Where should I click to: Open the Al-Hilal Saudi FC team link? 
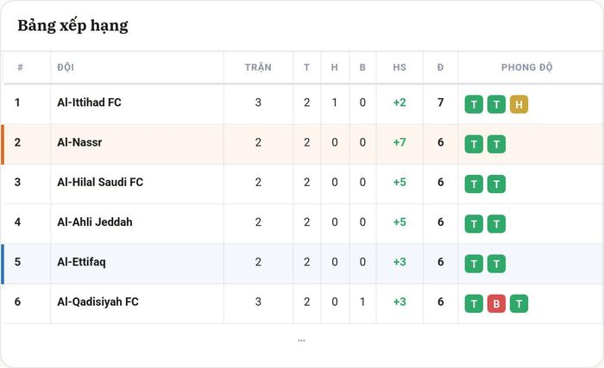click(100, 182)
